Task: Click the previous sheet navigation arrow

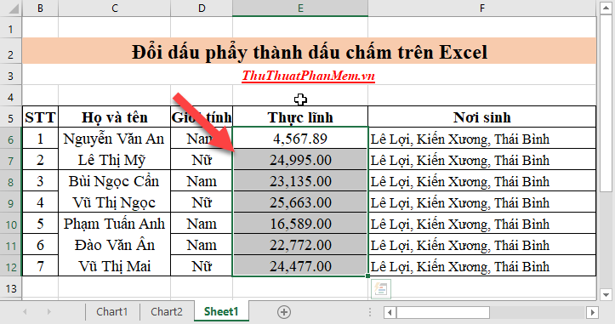Action: (x=26, y=312)
